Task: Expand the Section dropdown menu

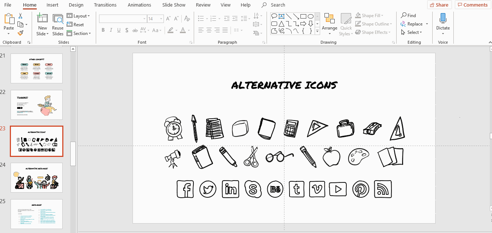Action: coord(79,33)
